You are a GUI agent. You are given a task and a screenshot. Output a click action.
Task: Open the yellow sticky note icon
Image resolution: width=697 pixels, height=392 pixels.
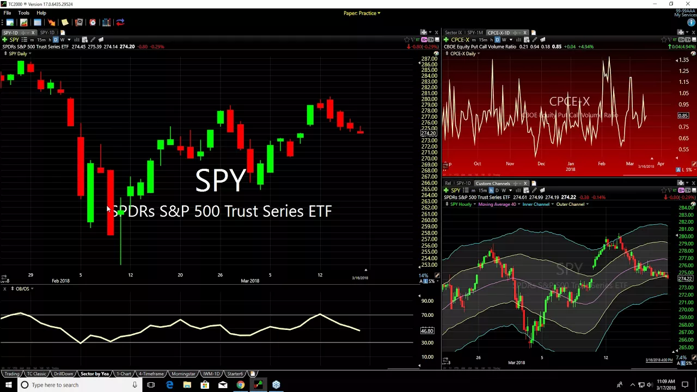coord(65,22)
